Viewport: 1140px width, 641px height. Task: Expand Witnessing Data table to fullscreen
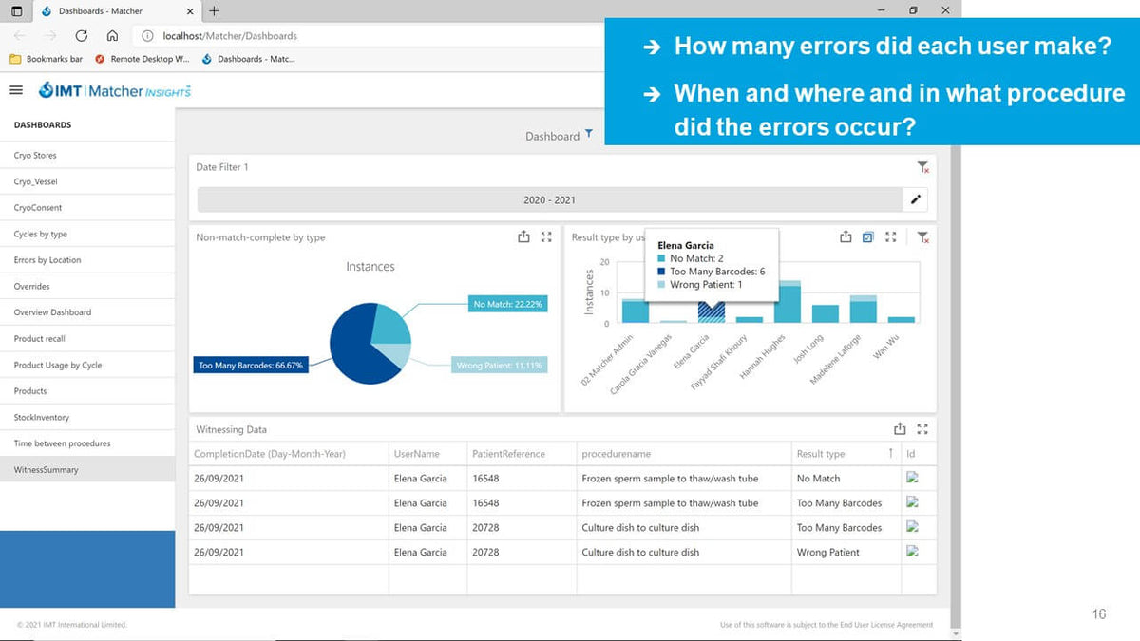pos(922,429)
